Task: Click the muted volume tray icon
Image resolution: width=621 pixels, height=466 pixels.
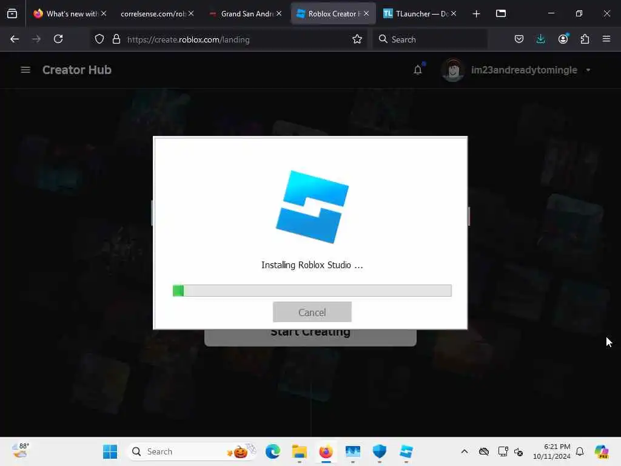Action: click(x=519, y=451)
